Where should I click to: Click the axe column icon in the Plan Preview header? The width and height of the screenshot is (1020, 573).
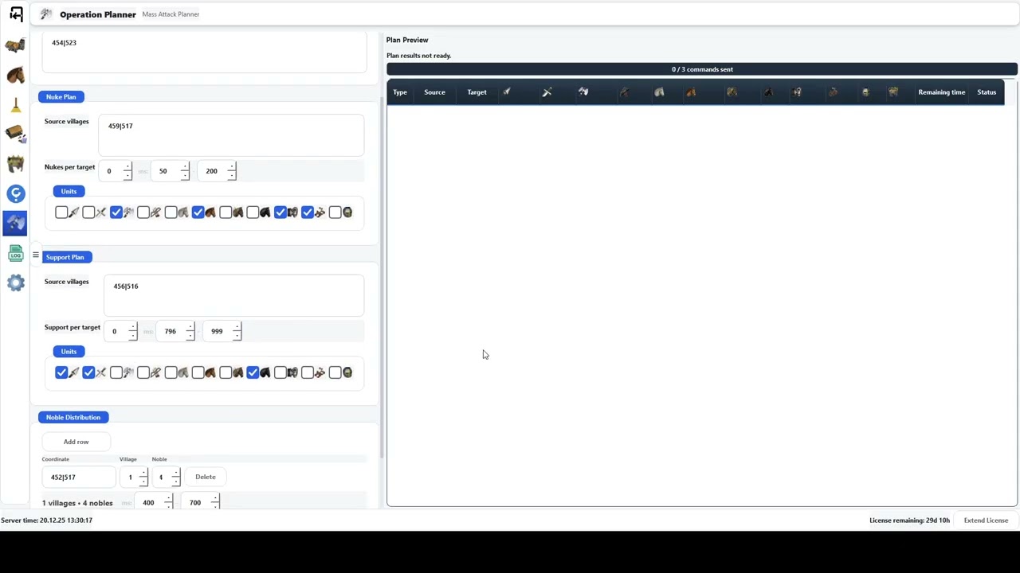(x=583, y=92)
